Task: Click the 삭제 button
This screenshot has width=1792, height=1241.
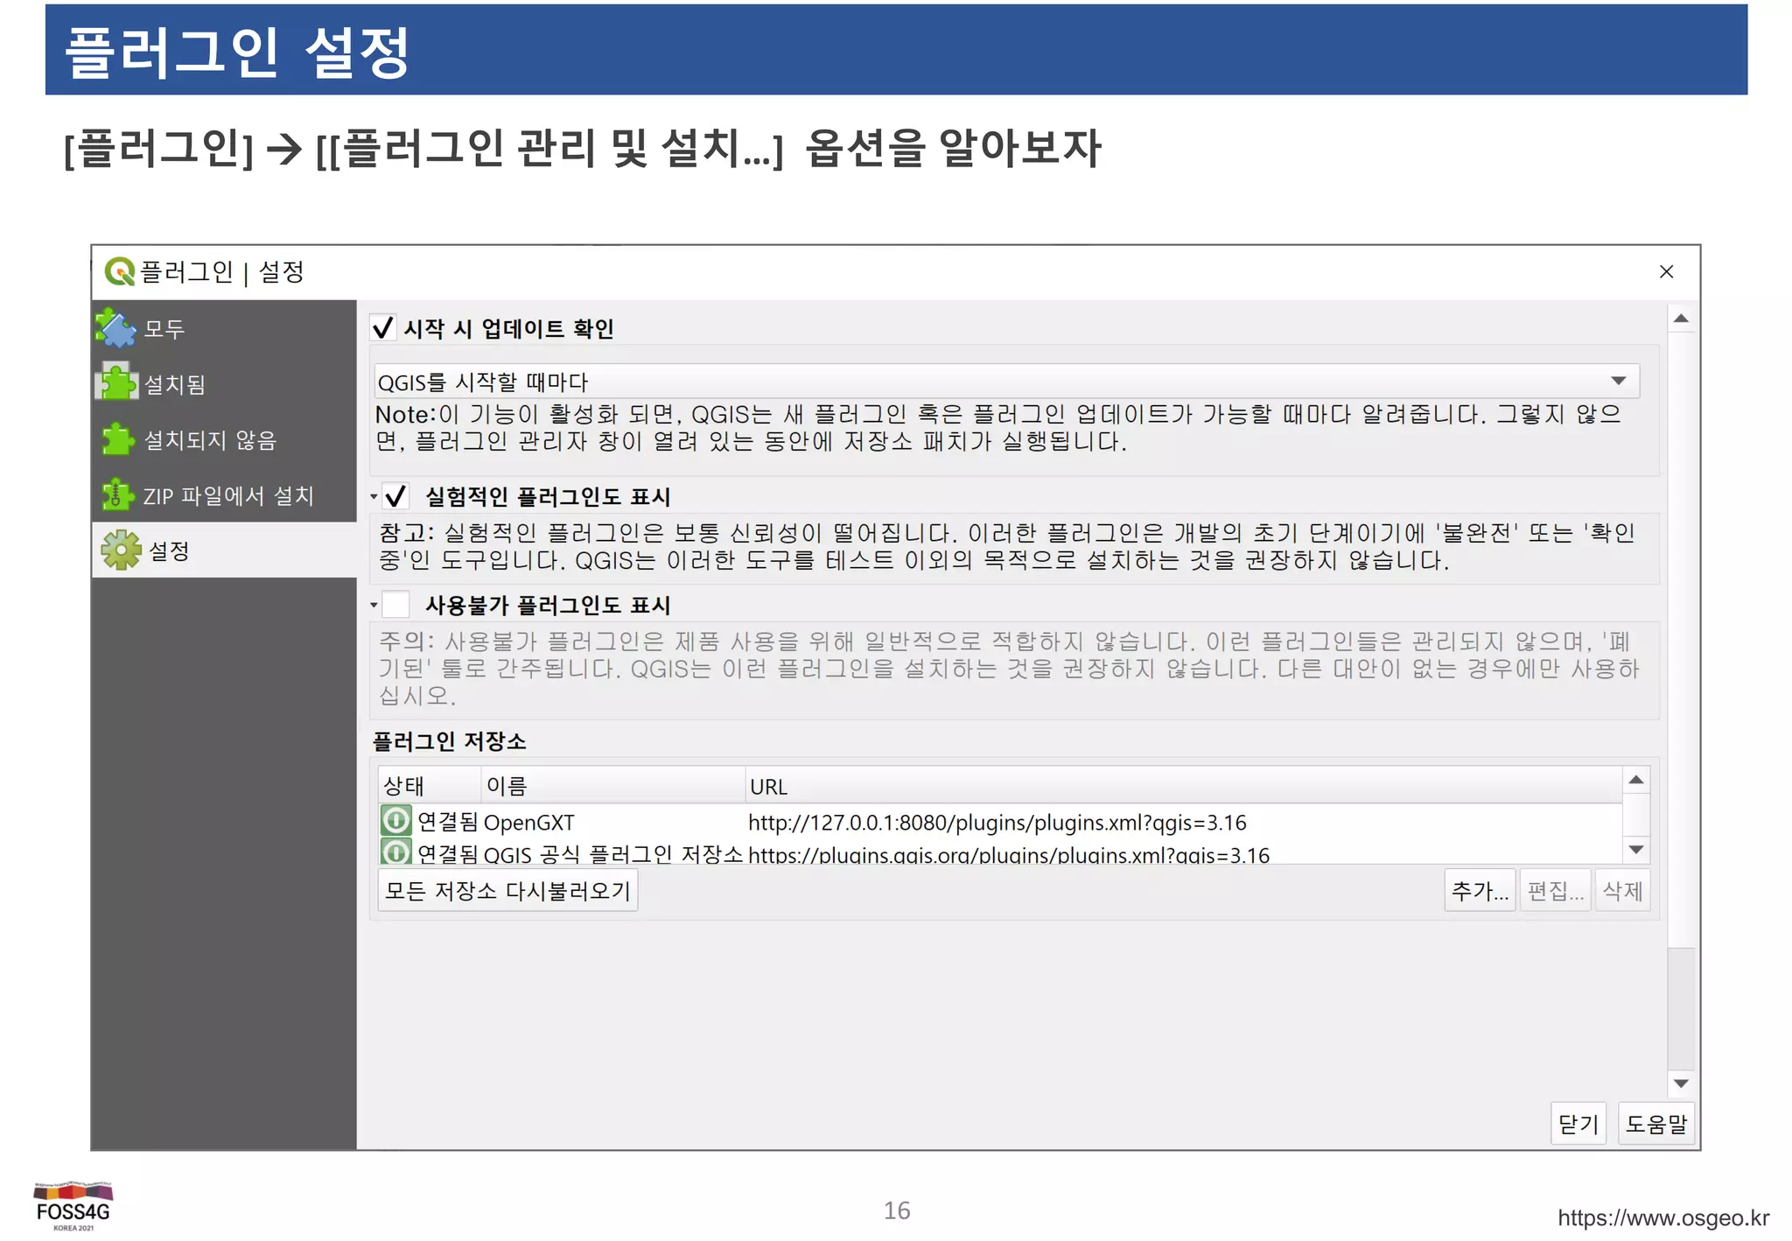Action: click(x=1622, y=891)
